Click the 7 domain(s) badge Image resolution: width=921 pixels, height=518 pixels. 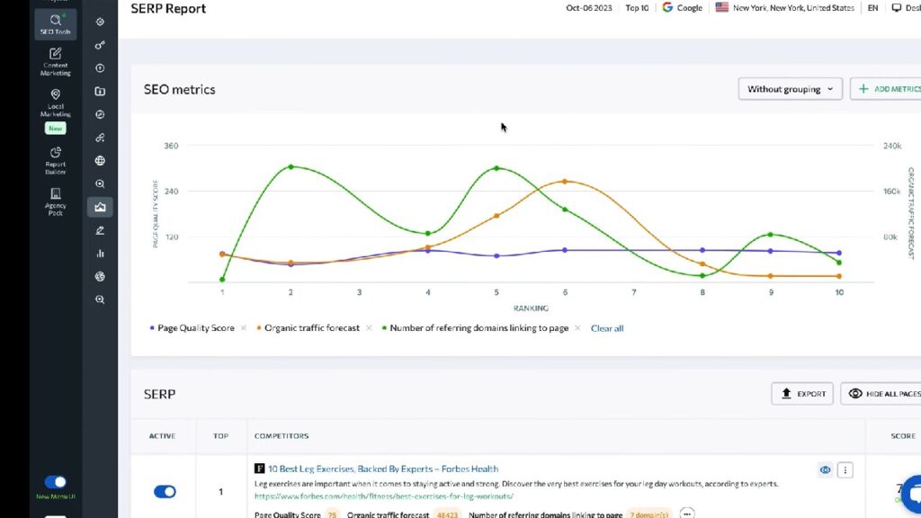(x=649, y=514)
